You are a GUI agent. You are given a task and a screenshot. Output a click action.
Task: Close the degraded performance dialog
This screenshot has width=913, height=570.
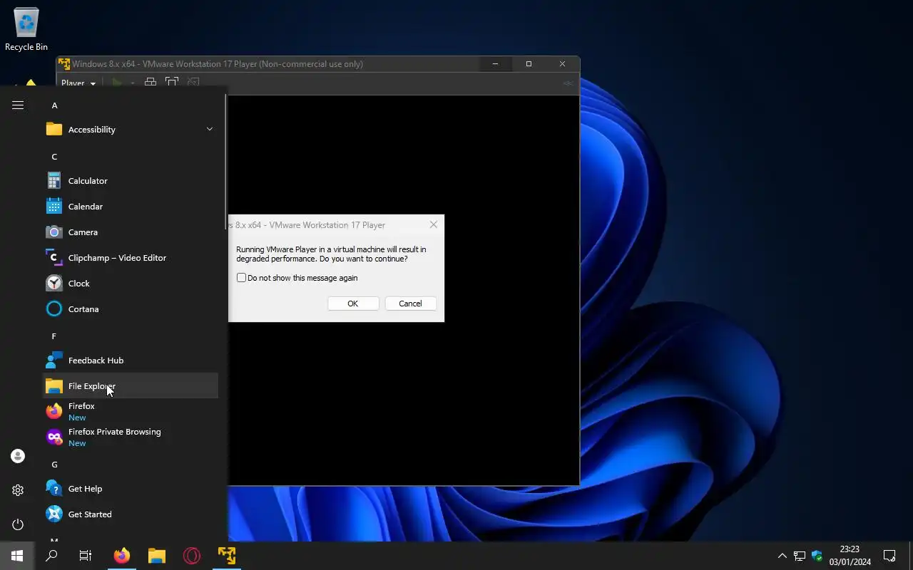(434, 224)
